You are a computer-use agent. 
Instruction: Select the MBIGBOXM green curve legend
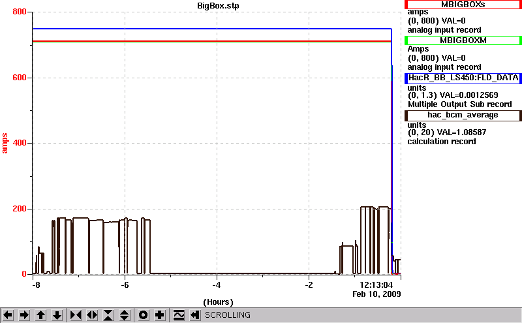pyautogui.click(x=463, y=40)
